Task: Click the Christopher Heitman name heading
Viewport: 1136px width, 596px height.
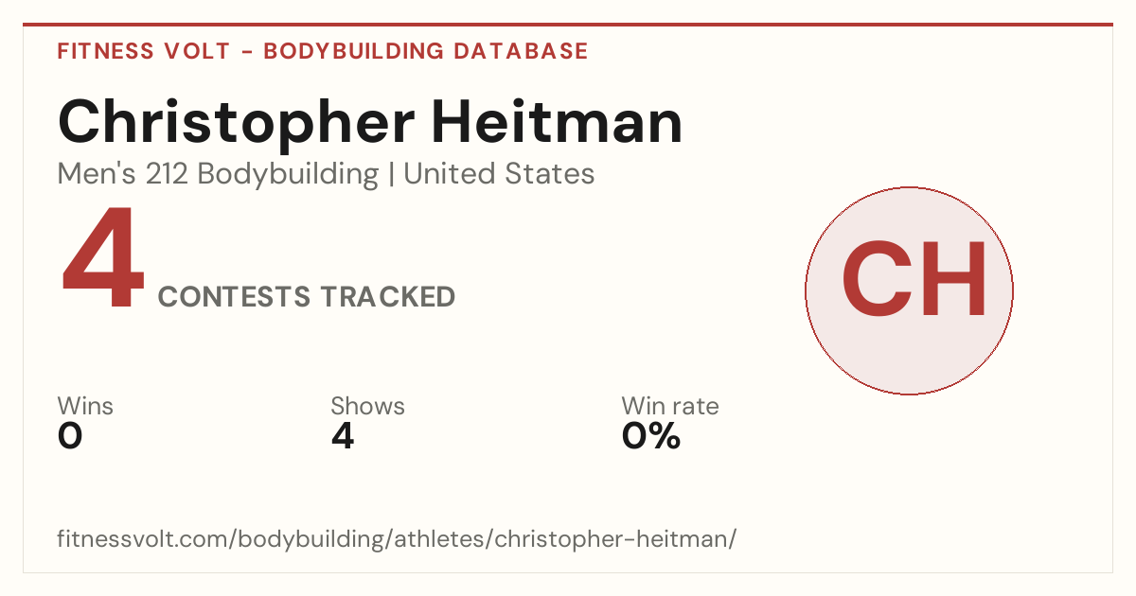Action: click(370, 123)
